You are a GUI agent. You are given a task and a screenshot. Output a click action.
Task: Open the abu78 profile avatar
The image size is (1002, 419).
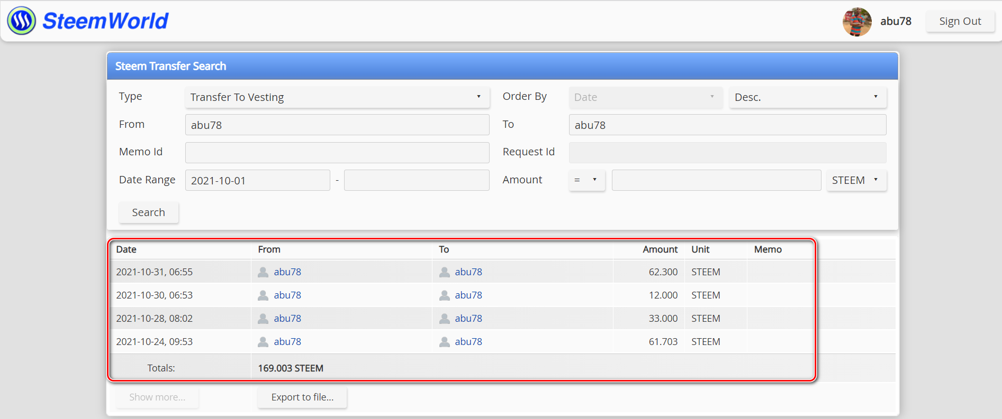coord(857,22)
